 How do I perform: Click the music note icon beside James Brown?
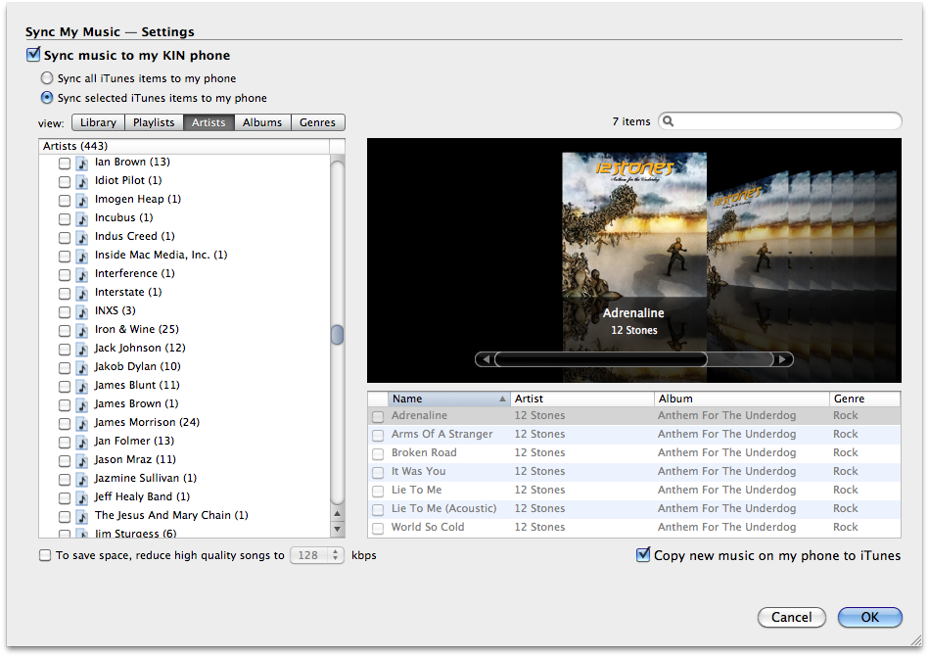click(82, 404)
